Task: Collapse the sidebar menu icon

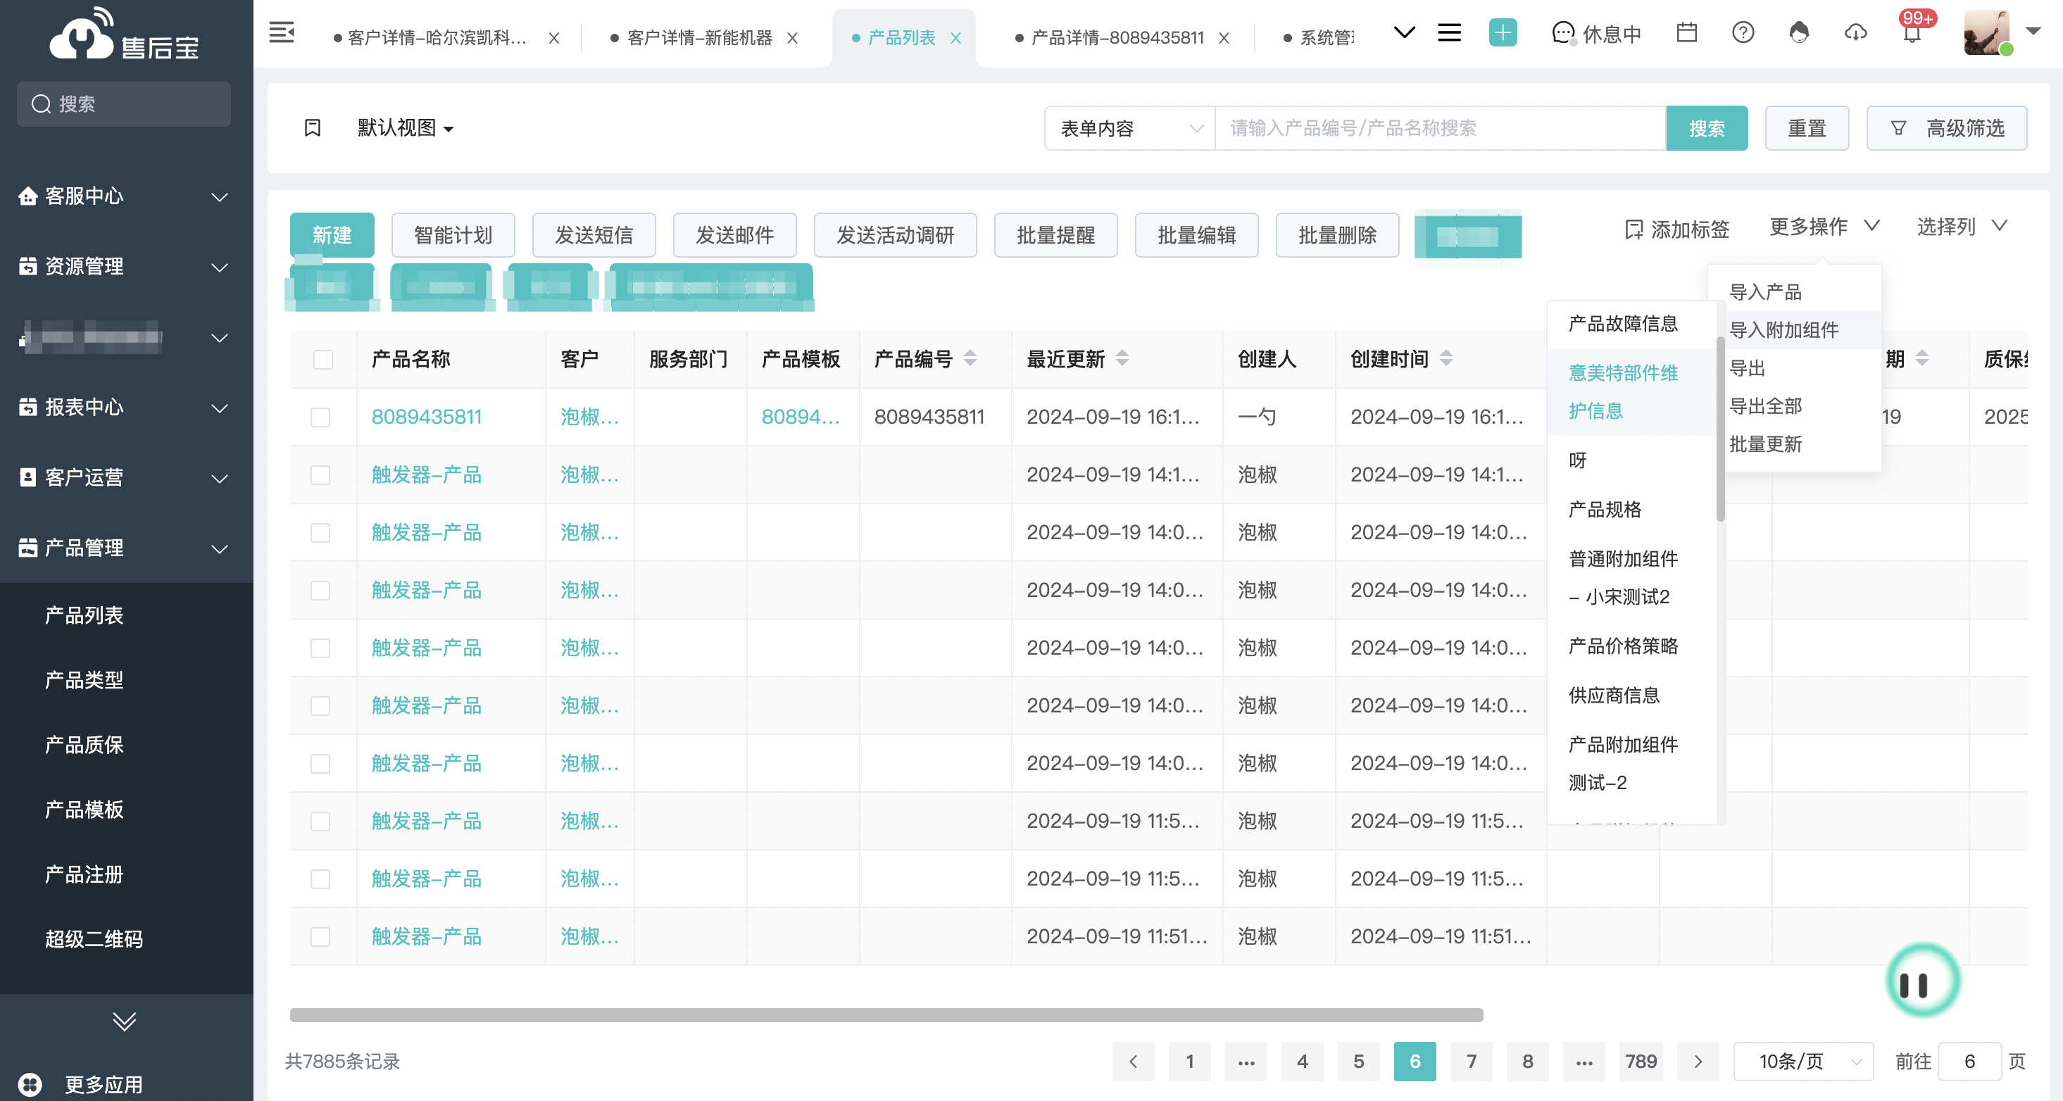Action: (x=281, y=33)
